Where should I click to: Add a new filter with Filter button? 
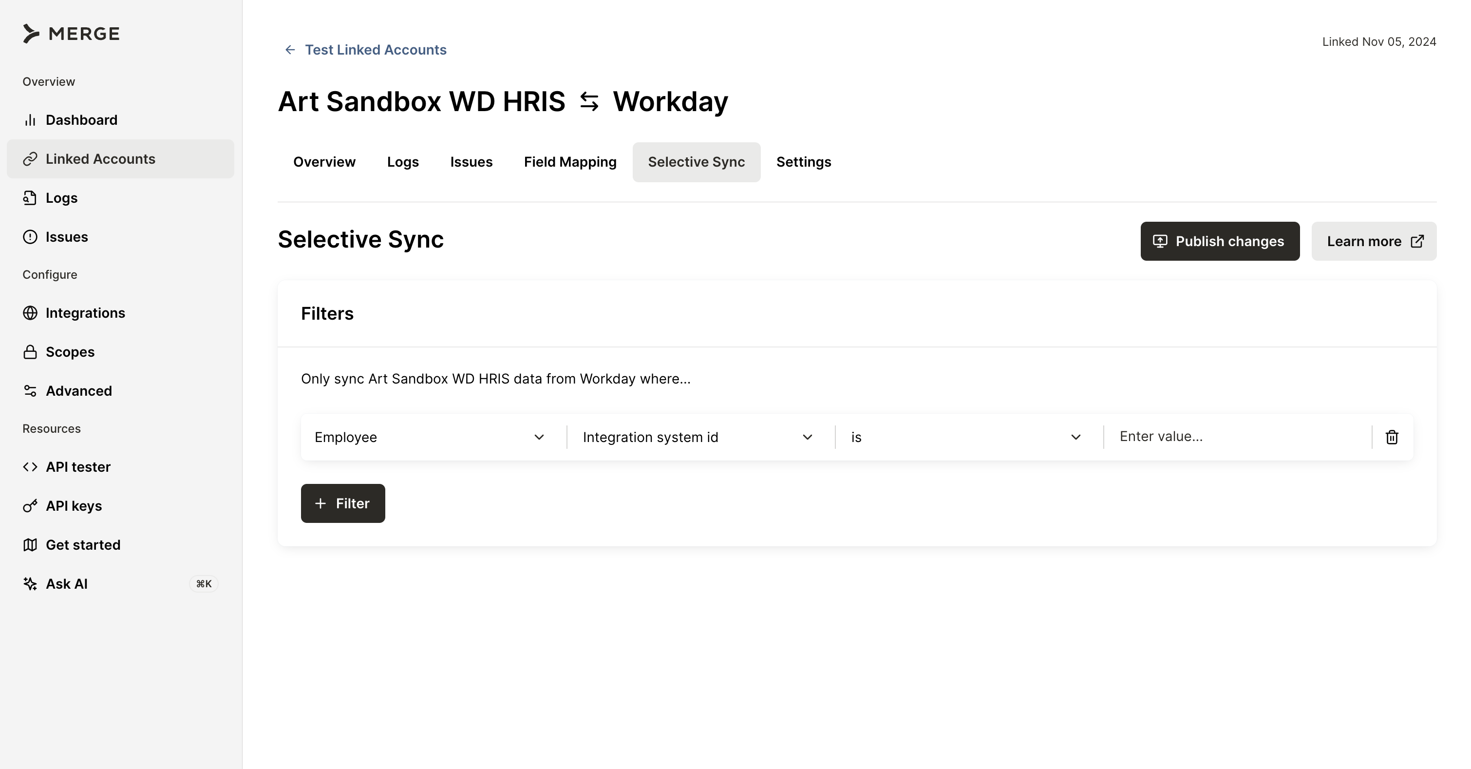click(342, 503)
